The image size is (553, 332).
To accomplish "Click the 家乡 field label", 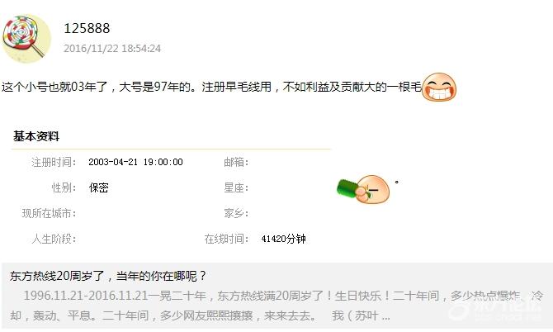I will tap(236, 213).
